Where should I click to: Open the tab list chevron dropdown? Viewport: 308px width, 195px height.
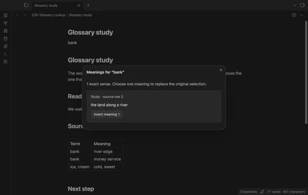pos(295,5)
